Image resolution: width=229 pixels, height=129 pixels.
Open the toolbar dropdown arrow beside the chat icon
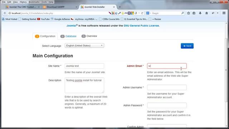(218, 13)
